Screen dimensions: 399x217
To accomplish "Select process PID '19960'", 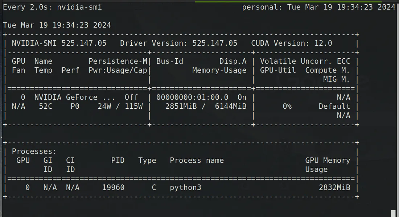I will (x=113, y=188).
